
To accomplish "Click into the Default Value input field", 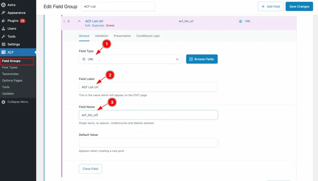I will (148, 143).
